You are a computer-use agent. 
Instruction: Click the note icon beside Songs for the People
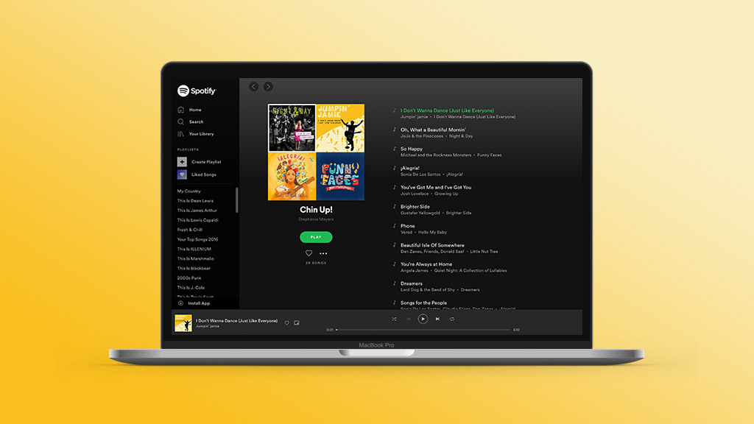395,303
